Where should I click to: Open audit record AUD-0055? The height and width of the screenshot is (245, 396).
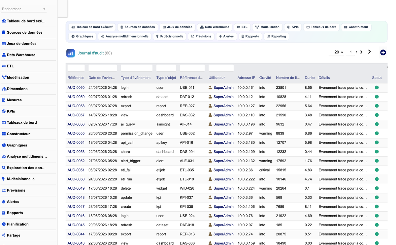click(x=76, y=134)
